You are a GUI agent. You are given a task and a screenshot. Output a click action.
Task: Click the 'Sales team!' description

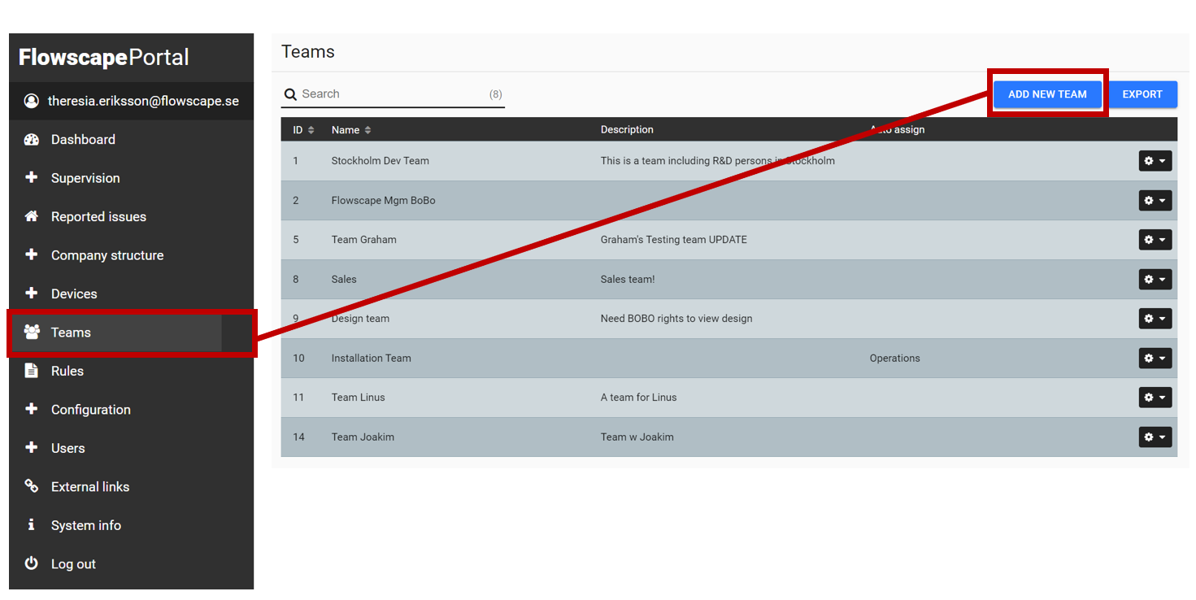click(x=627, y=279)
